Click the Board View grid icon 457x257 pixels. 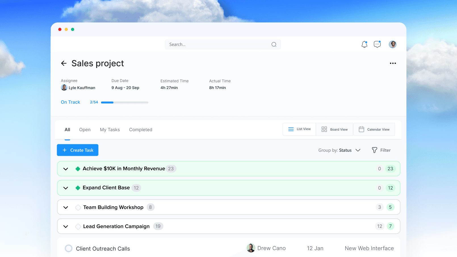(324, 129)
